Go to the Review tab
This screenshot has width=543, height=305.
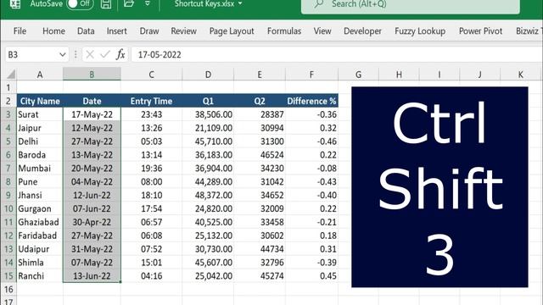pyautogui.click(x=183, y=31)
